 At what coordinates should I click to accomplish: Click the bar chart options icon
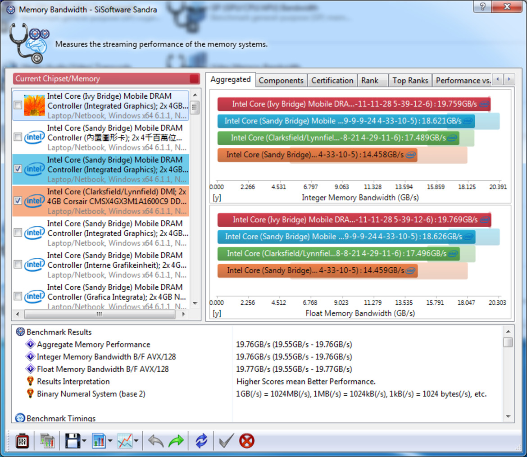[x=99, y=441]
